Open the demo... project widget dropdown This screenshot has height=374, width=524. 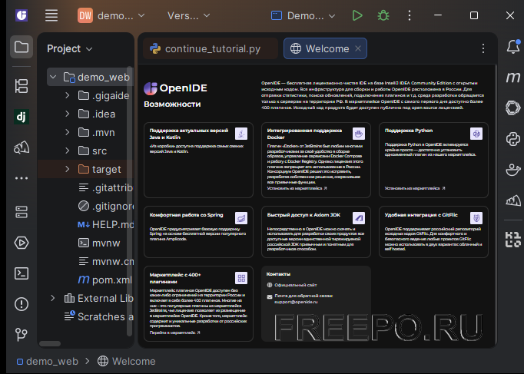point(111,15)
